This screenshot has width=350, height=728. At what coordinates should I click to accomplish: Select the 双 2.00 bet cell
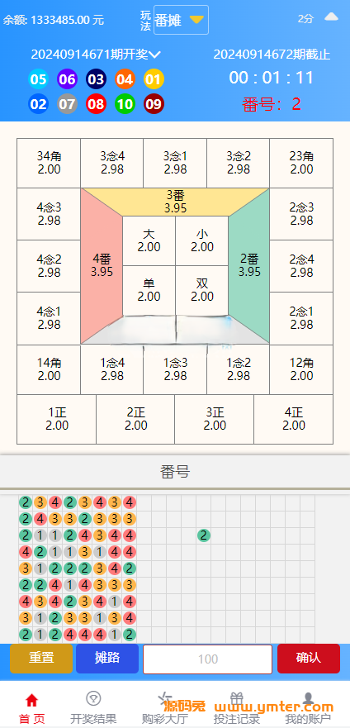point(202,290)
